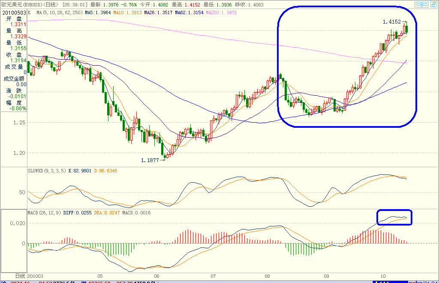Click the 今开:1.4082 open value

click(154, 5)
